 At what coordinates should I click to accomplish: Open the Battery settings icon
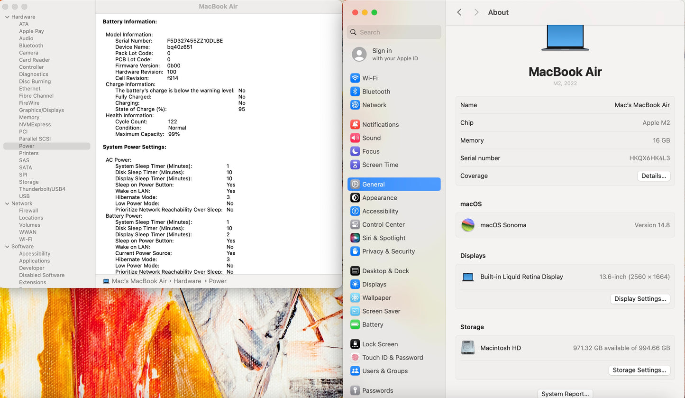[x=355, y=325]
